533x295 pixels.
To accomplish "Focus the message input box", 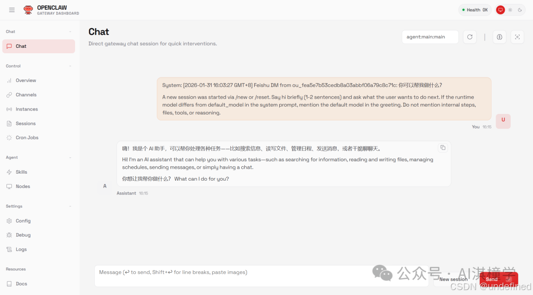I will (x=262, y=276).
